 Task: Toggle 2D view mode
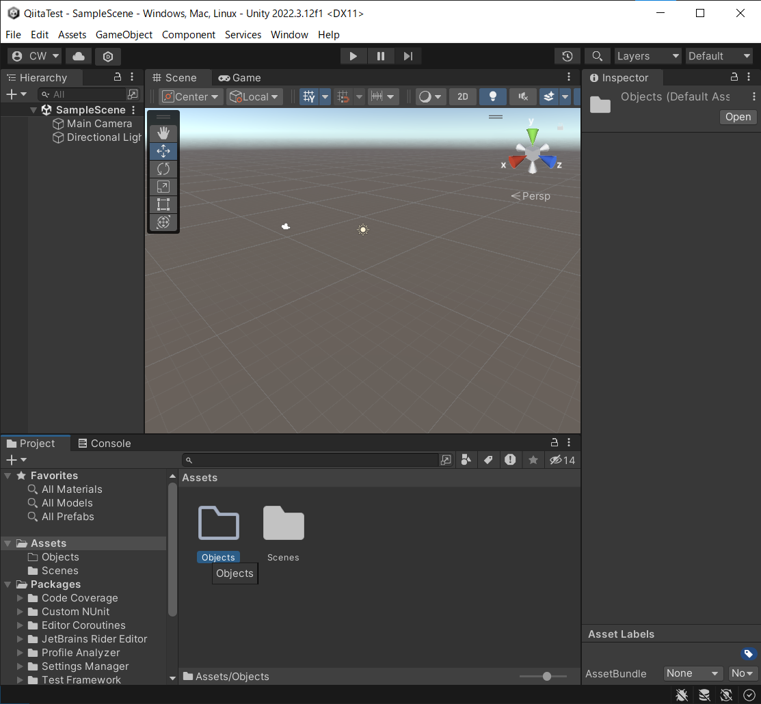coord(462,96)
